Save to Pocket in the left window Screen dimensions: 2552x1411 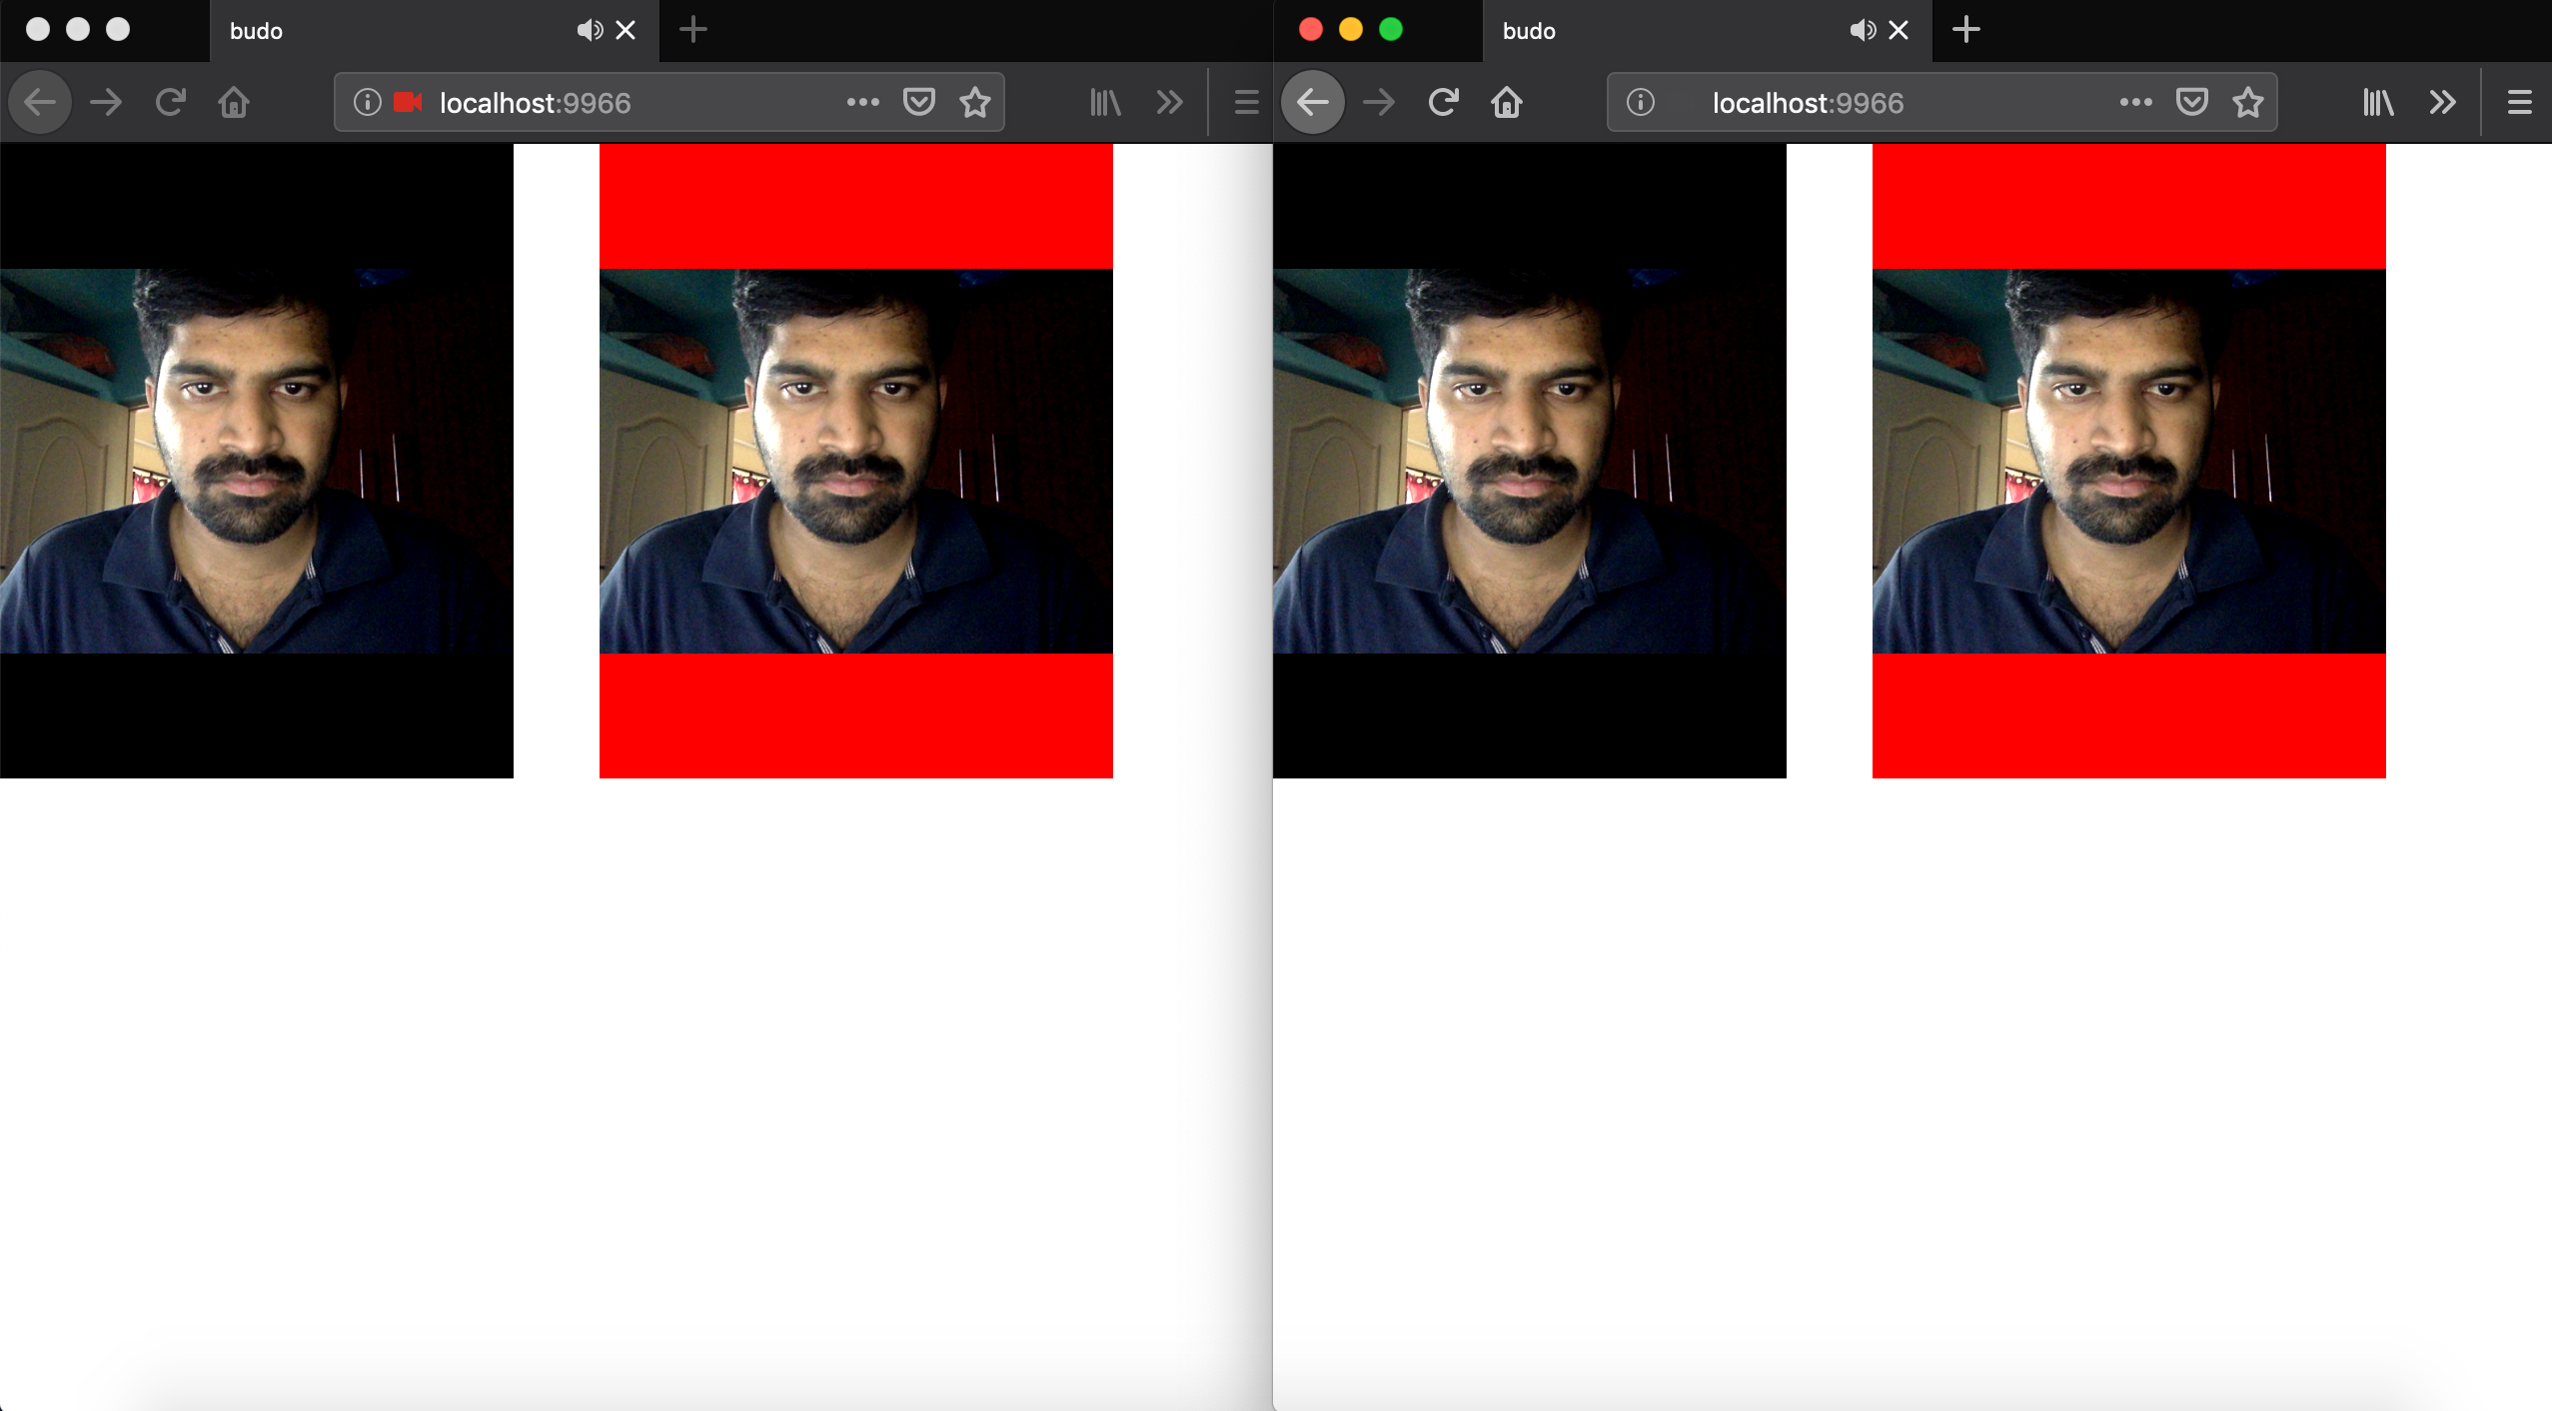[x=918, y=102]
